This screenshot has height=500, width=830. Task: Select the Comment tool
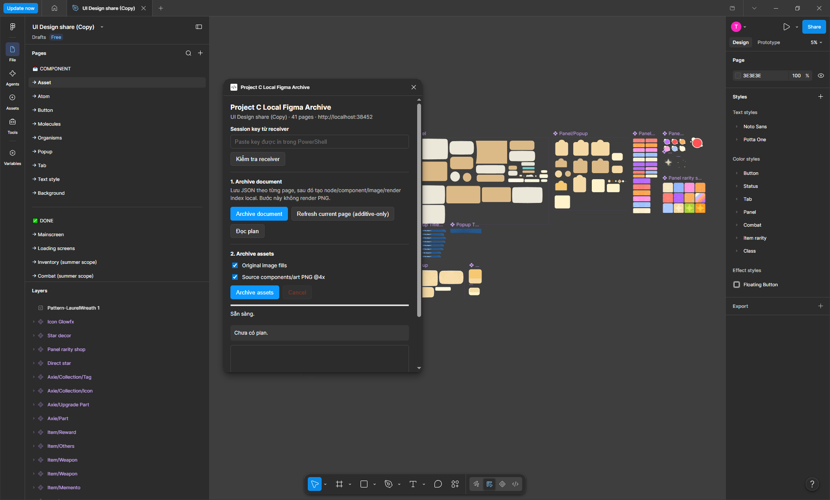438,484
